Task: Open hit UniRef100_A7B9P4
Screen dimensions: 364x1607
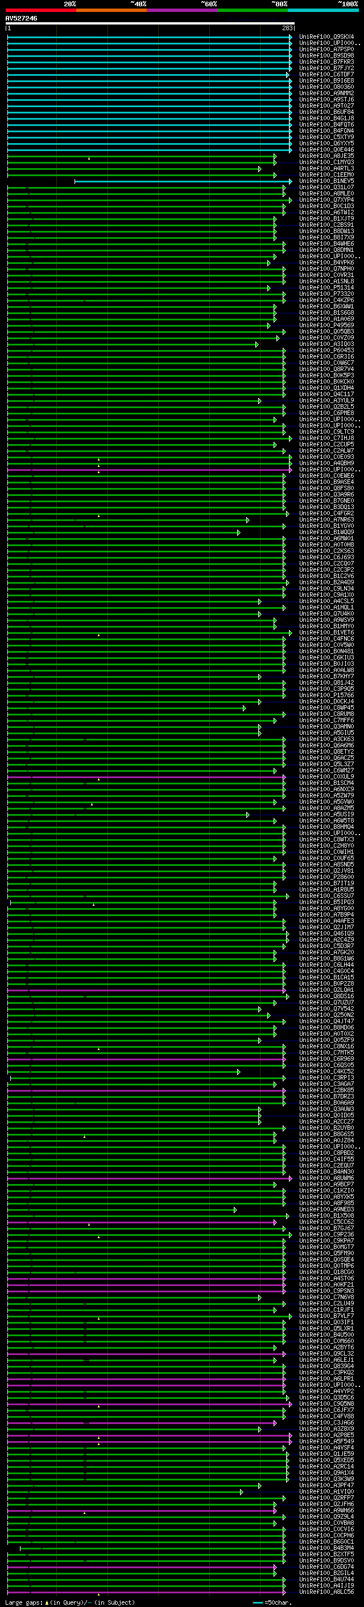Action: (x=326, y=914)
